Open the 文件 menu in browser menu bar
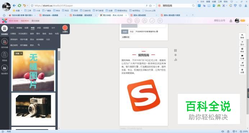The height and width of the screenshot is (133, 249). [202, 1]
